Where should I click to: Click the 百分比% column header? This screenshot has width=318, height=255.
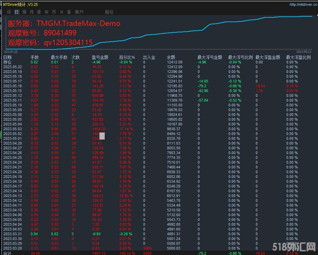[x=127, y=57]
